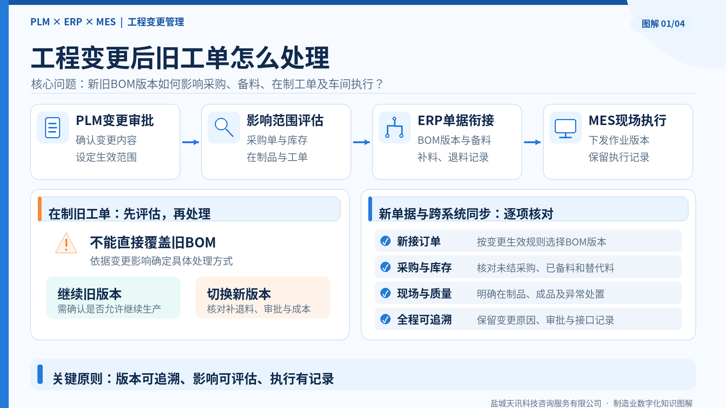Click the arrow between PLM变更审批 and 影响范围评估
726x408 pixels.
pos(191,142)
